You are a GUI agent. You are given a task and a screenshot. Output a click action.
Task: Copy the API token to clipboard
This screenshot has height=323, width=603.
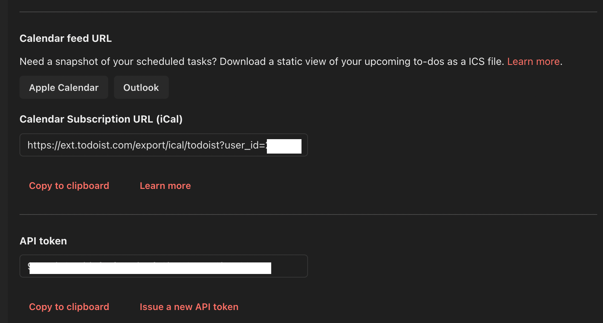pyautogui.click(x=69, y=307)
